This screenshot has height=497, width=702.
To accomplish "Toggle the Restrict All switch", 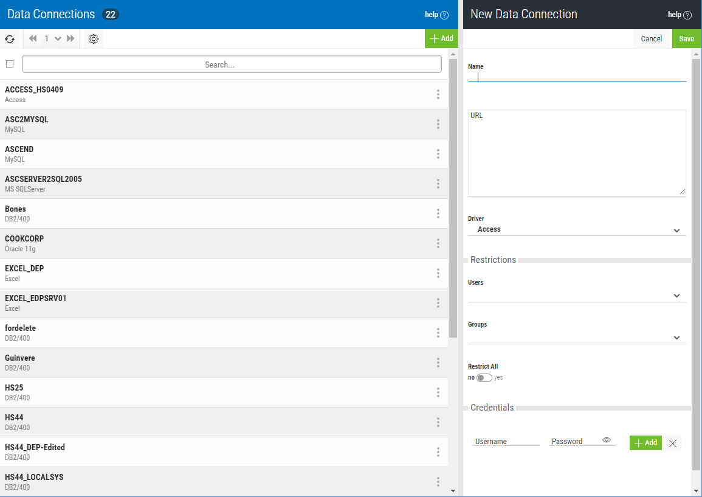I will pos(484,378).
